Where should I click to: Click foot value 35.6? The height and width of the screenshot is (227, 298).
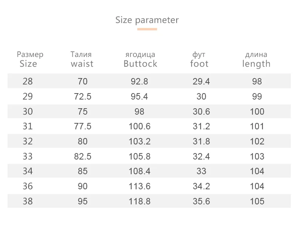pos(201,201)
